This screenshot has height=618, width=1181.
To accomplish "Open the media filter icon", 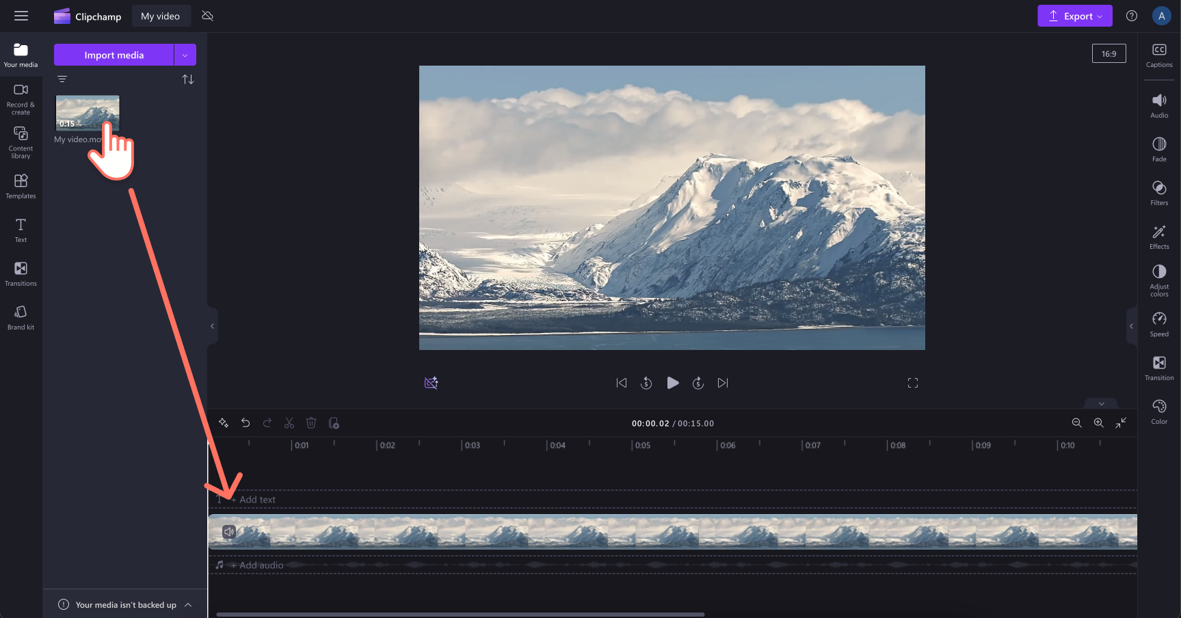I will point(62,79).
